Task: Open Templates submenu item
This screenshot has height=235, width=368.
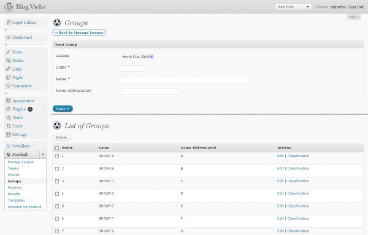Action: (16, 200)
